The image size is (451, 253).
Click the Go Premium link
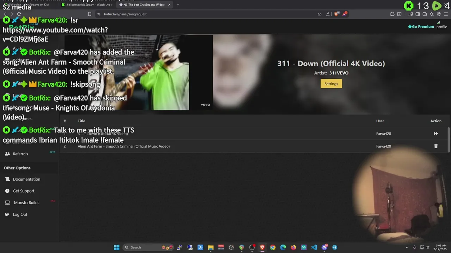421,27
